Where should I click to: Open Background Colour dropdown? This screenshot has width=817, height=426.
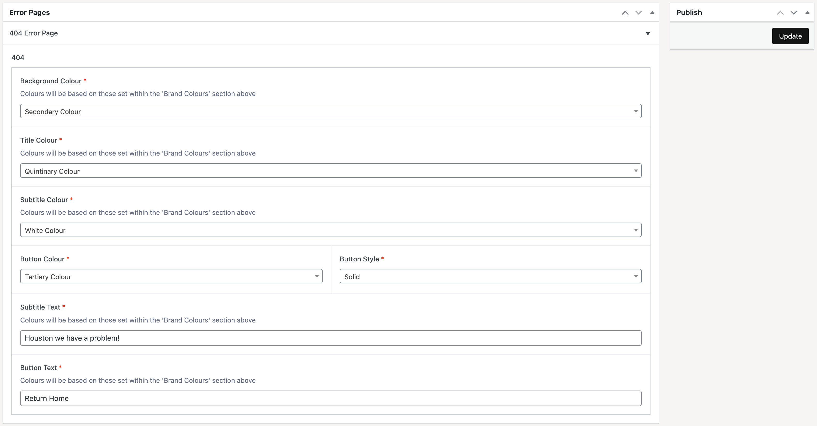coord(330,112)
